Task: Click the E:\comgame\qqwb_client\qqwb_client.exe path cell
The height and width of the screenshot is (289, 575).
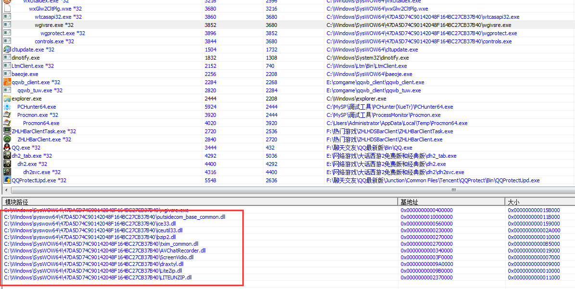Action: (x=375, y=82)
